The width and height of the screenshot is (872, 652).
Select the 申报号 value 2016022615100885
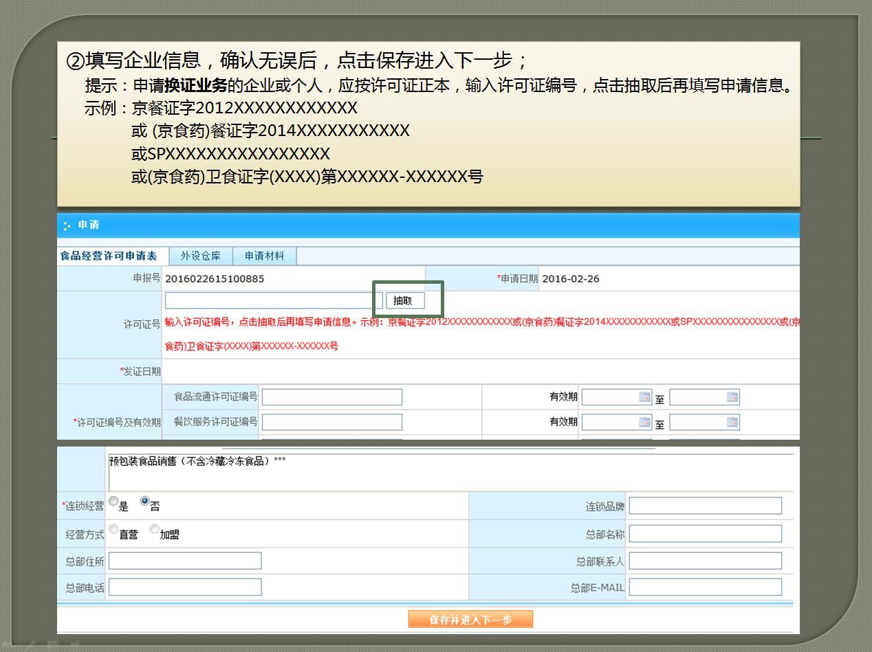coord(215,278)
